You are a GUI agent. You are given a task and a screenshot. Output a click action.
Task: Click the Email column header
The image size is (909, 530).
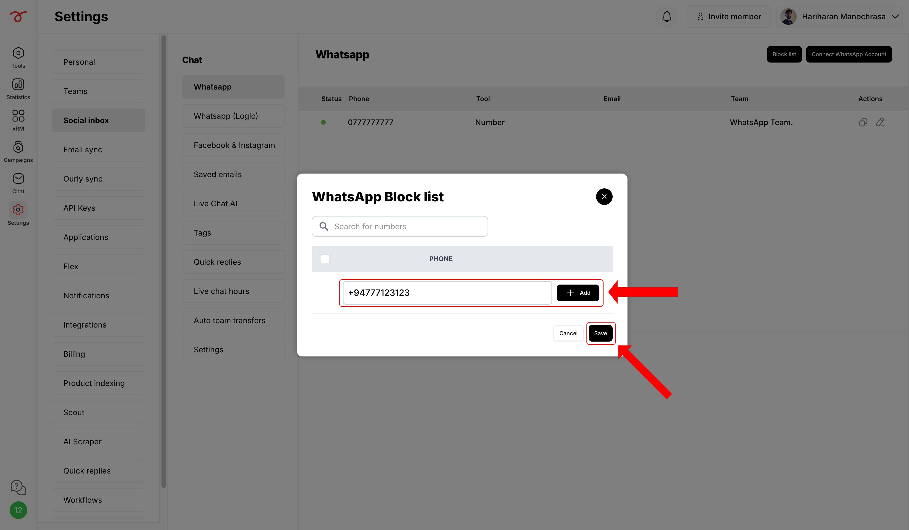click(612, 99)
